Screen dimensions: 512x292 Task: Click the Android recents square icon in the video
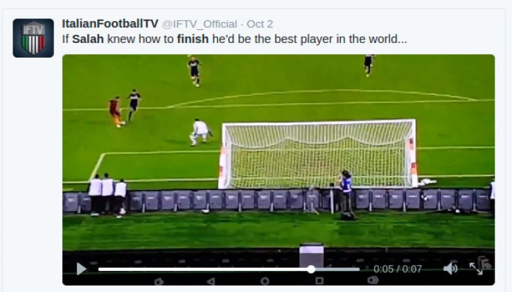(320, 280)
